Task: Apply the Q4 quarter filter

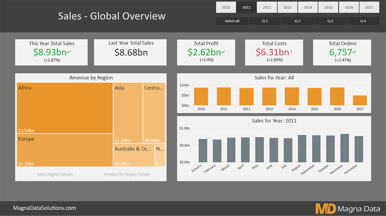Action: tap(363, 21)
